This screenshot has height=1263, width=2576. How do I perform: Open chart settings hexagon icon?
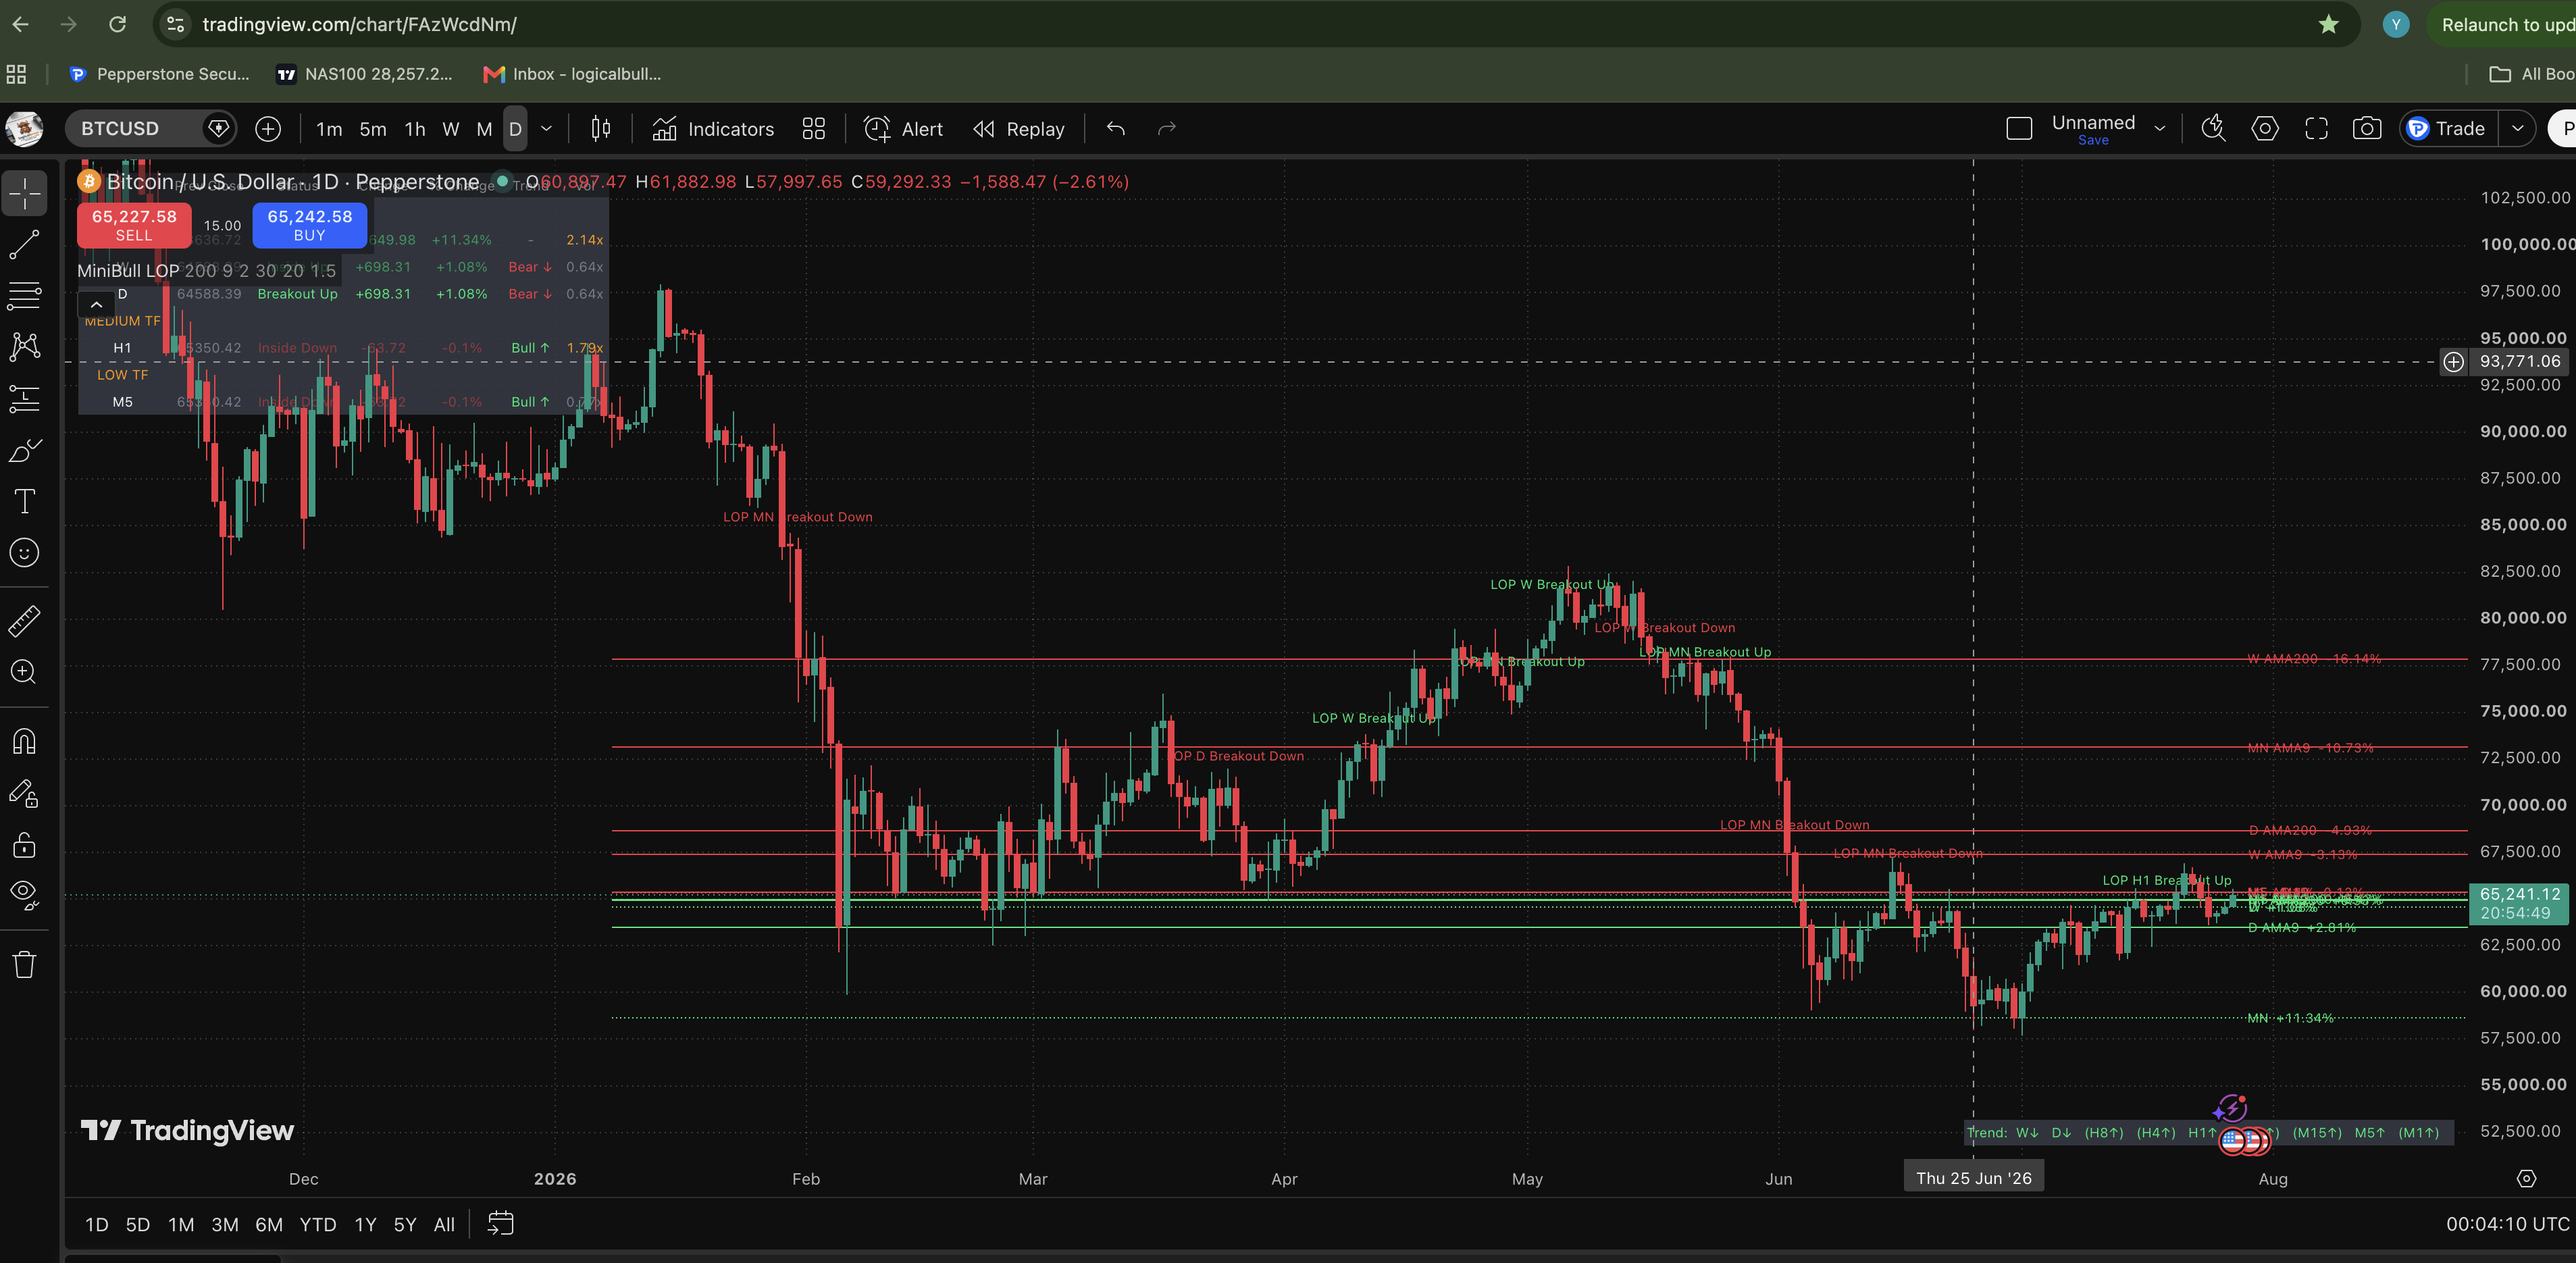tap(2265, 129)
